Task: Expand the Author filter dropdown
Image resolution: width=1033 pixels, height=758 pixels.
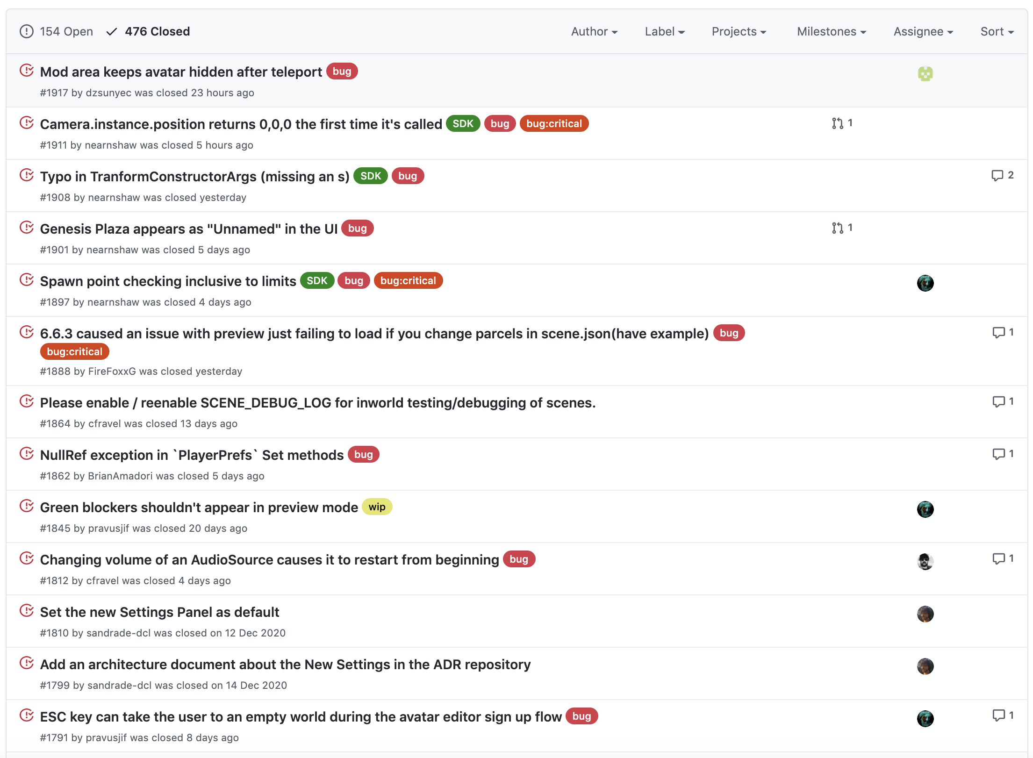Action: (x=594, y=32)
